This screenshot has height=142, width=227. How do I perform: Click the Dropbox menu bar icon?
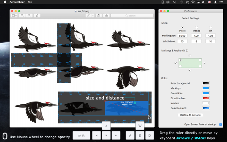[168, 2]
